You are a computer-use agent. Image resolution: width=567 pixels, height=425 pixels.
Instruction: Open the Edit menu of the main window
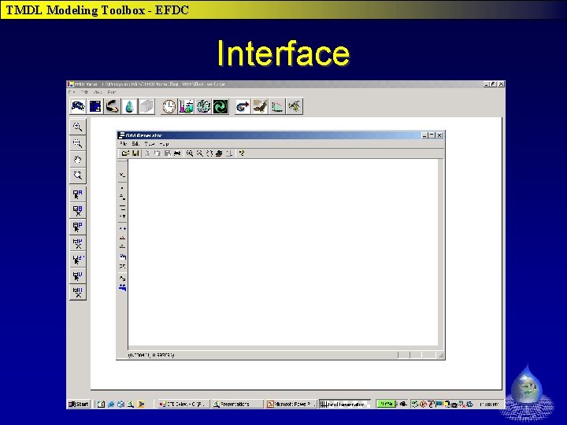[84, 93]
